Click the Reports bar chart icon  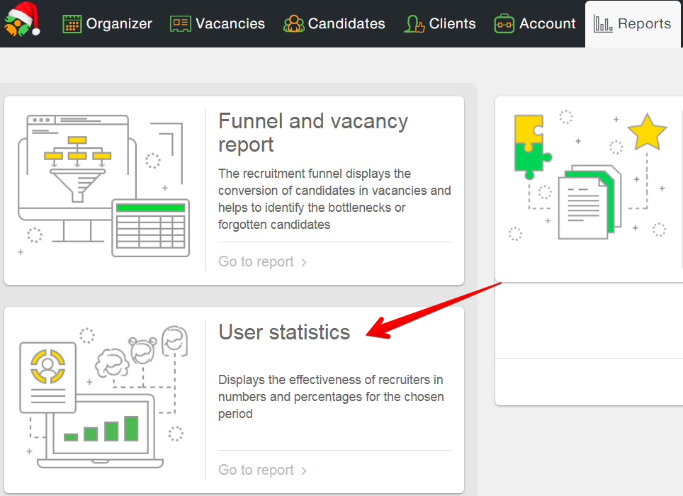point(603,24)
